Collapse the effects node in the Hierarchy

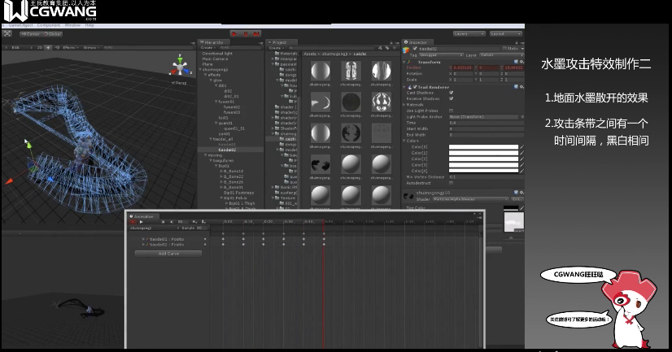[x=206, y=75]
